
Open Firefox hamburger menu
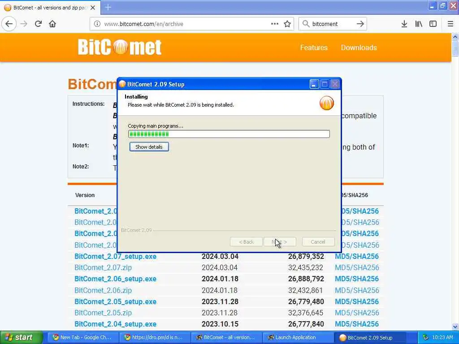(450, 24)
